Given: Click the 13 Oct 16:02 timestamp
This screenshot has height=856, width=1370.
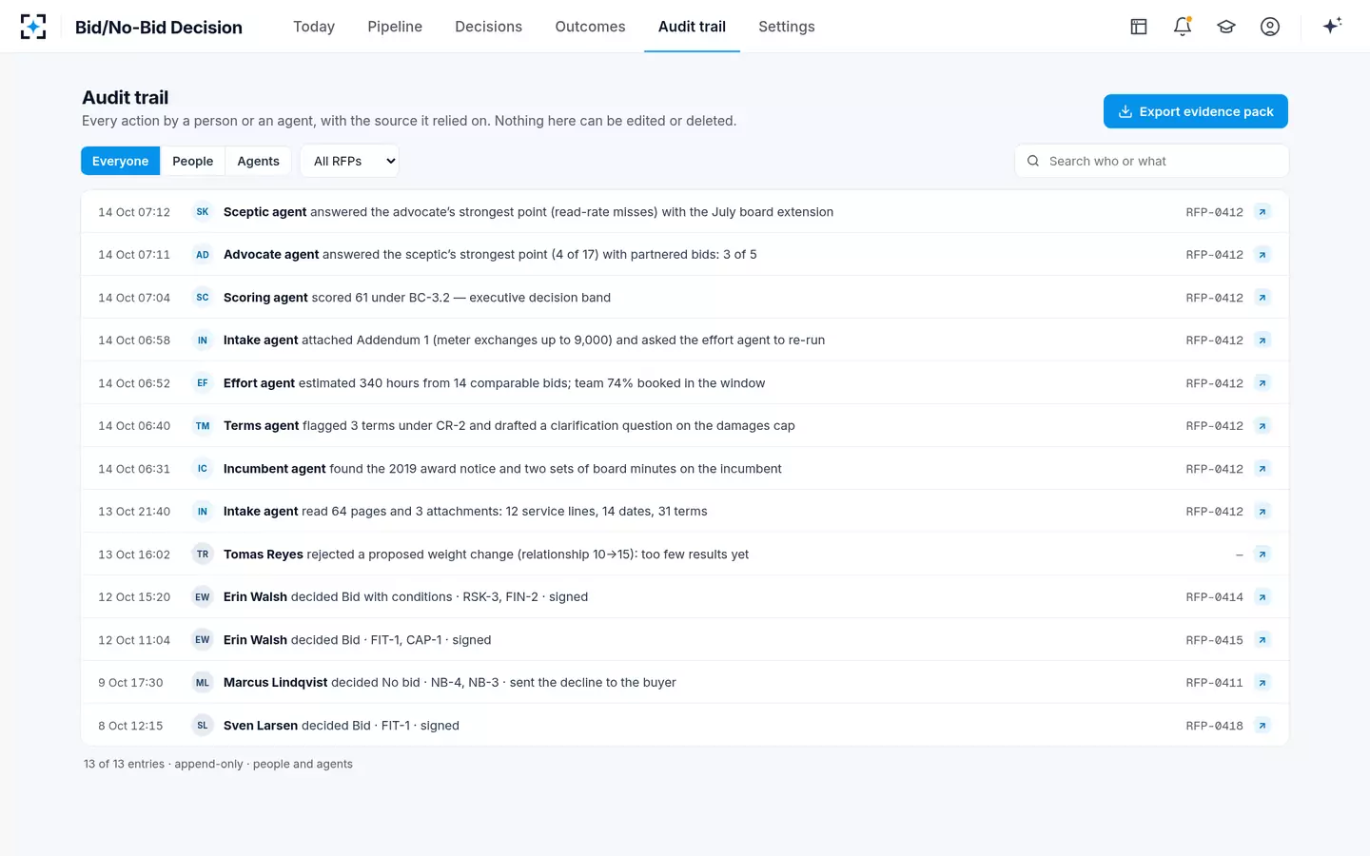Looking at the screenshot, I should (134, 554).
